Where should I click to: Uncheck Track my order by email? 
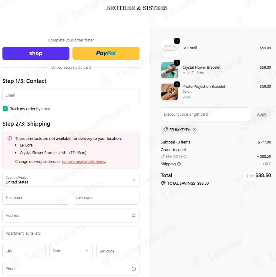pos(5,109)
